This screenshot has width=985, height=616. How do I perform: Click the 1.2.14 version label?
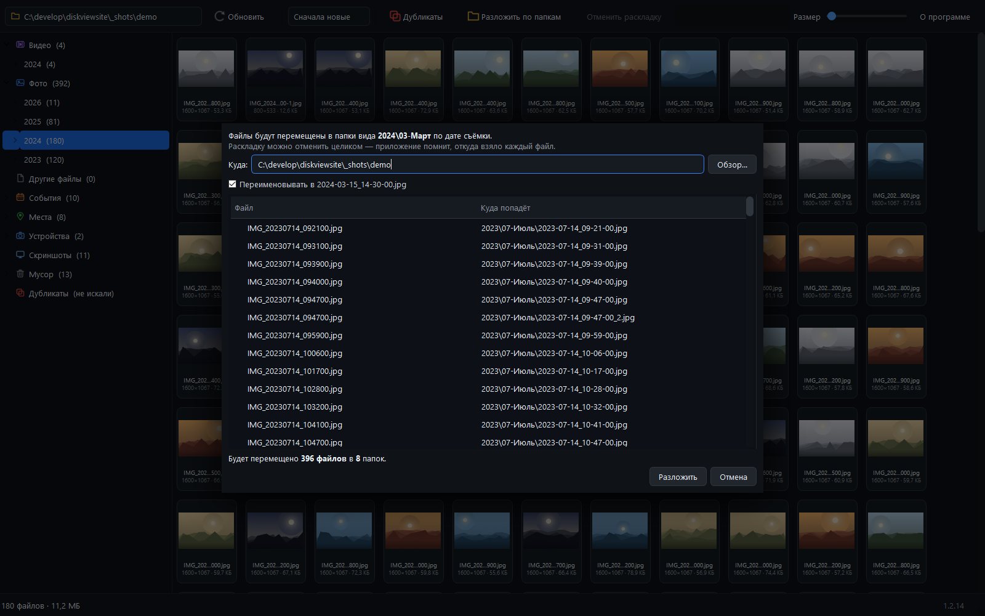coord(954,606)
